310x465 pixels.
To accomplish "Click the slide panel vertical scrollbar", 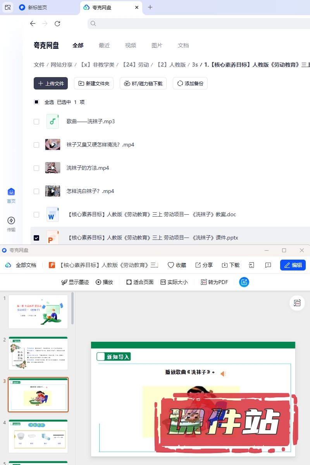I will click(72, 310).
